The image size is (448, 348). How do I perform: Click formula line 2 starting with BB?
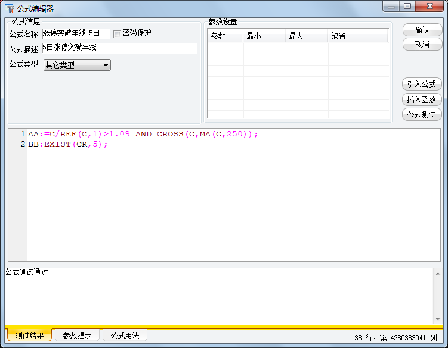coord(68,144)
